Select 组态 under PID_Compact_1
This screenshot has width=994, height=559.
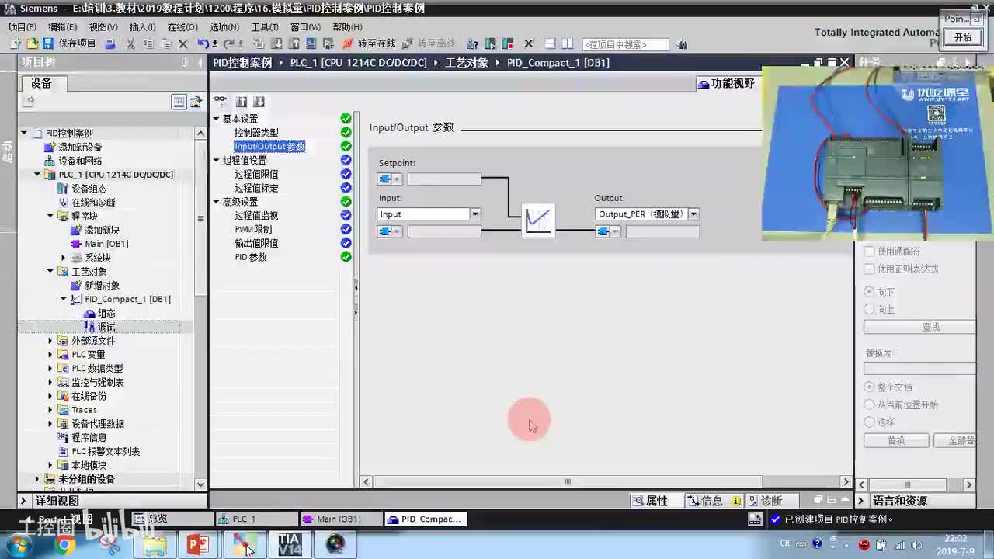pyautogui.click(x=106, y=313)
